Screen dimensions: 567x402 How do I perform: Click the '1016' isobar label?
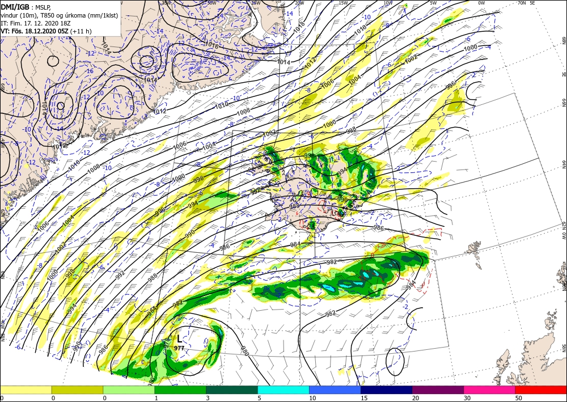click(x=211, y=44)
